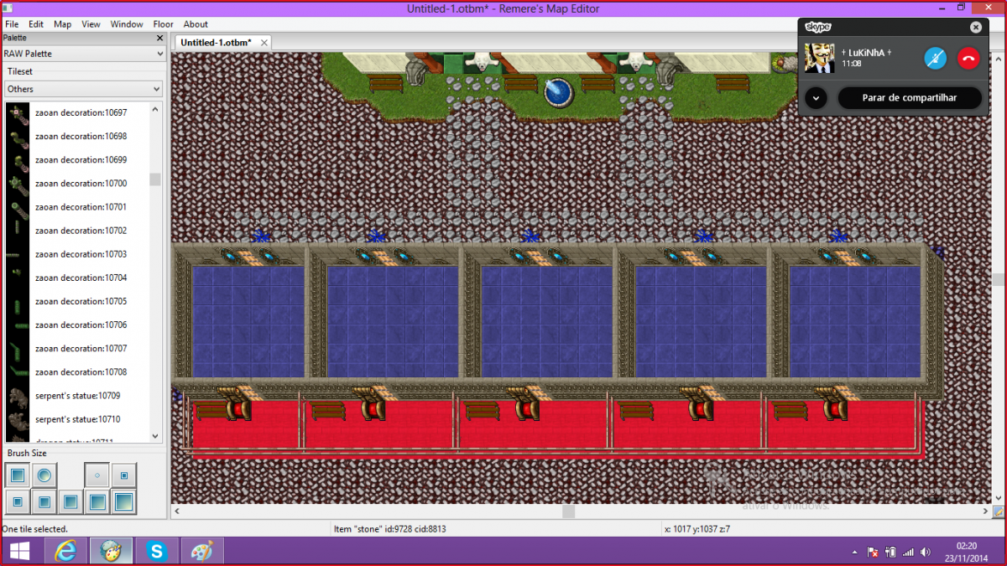Select zaoan decoration:10705 sprite

(77, 301)
